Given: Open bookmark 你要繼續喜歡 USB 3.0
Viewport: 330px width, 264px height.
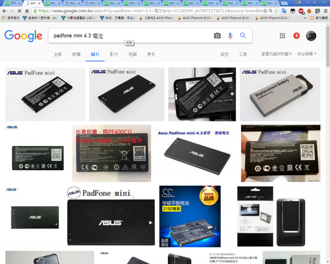Looking at the screenshot, I should (79, 18).
